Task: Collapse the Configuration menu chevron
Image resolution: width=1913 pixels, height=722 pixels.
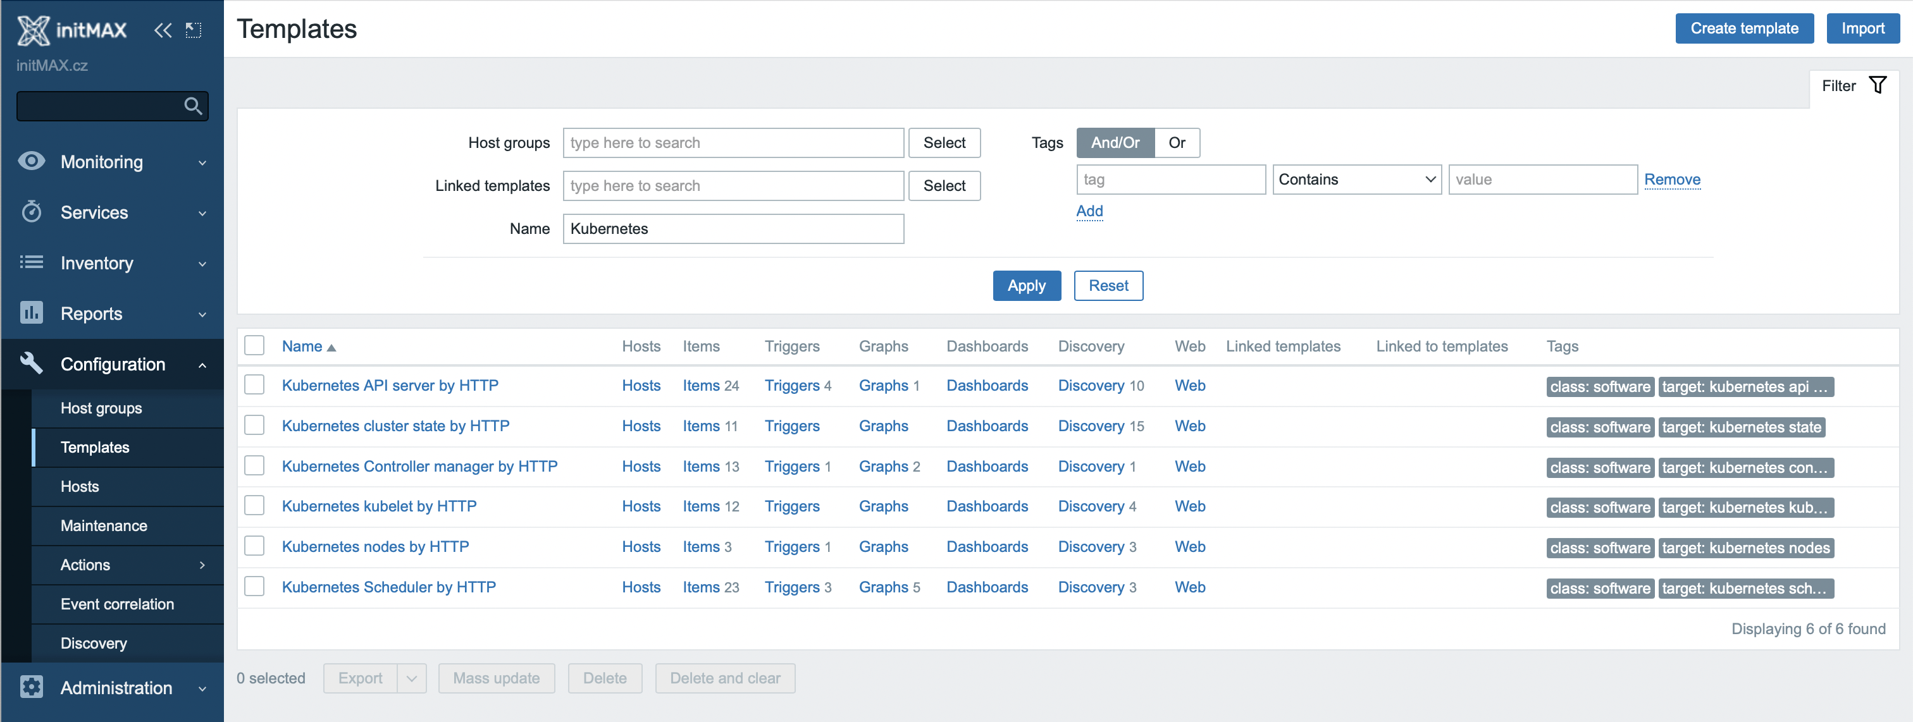Action: [x=202, y=364]
